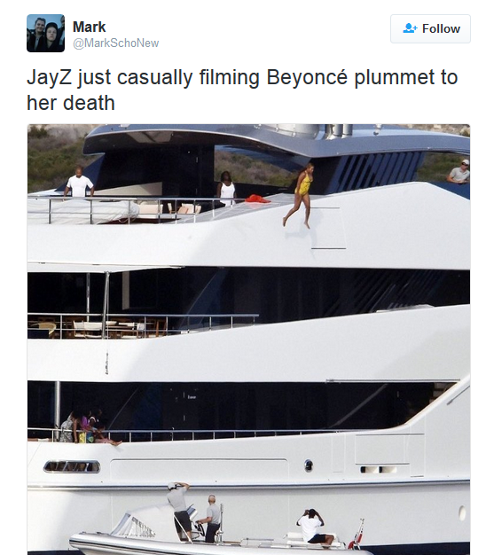Click the capped man leaning at upper right
486x555 pixels.
pos(459,172)
